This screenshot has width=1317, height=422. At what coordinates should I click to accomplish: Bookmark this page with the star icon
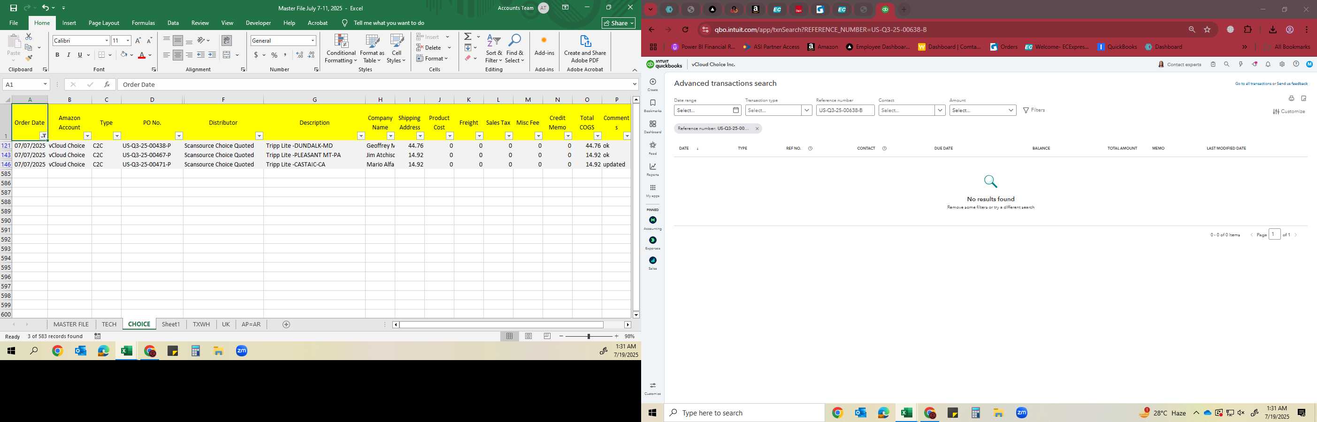coord(1207,30)
